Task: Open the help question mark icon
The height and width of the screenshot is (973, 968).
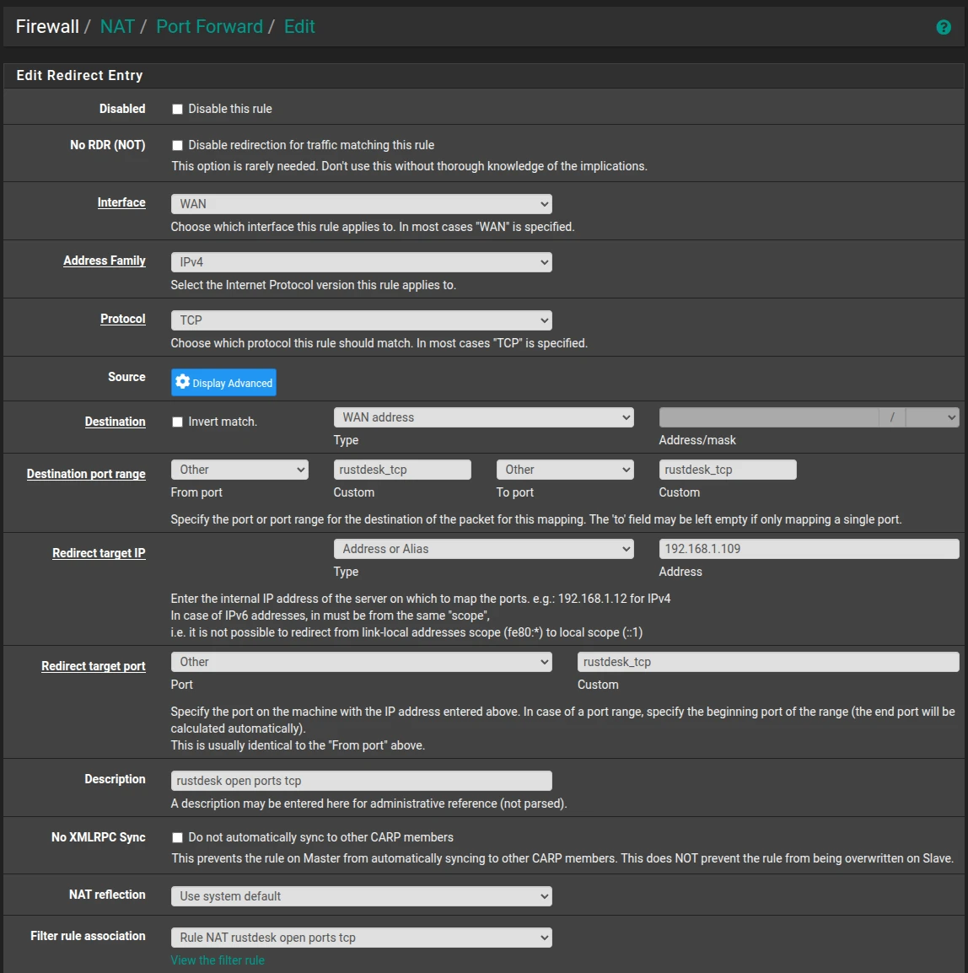Action: (944, 27)
